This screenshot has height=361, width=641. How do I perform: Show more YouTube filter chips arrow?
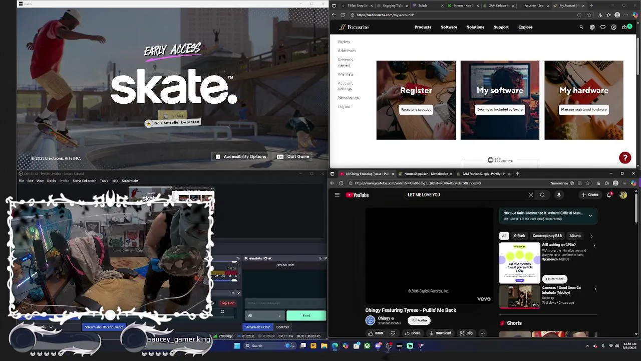(x=591, y=236)
